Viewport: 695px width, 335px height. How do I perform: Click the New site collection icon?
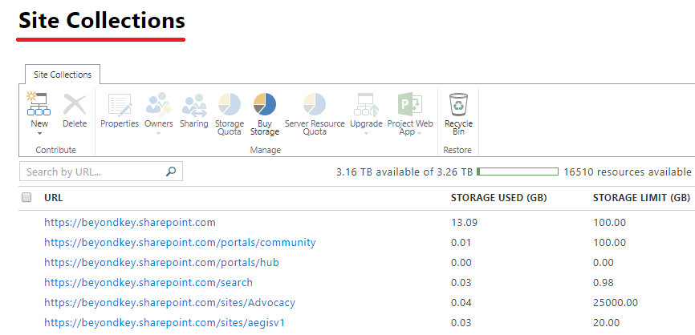39,104
